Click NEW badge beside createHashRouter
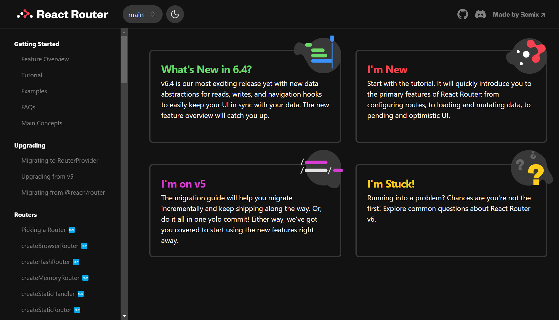559x320 pixels. click(76, 262)
